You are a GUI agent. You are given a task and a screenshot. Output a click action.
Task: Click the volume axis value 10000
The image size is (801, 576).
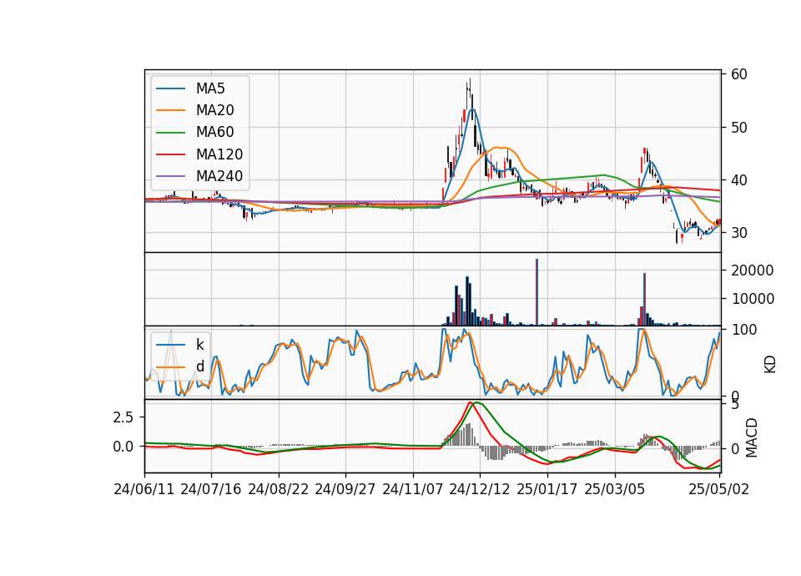(753, 299)
